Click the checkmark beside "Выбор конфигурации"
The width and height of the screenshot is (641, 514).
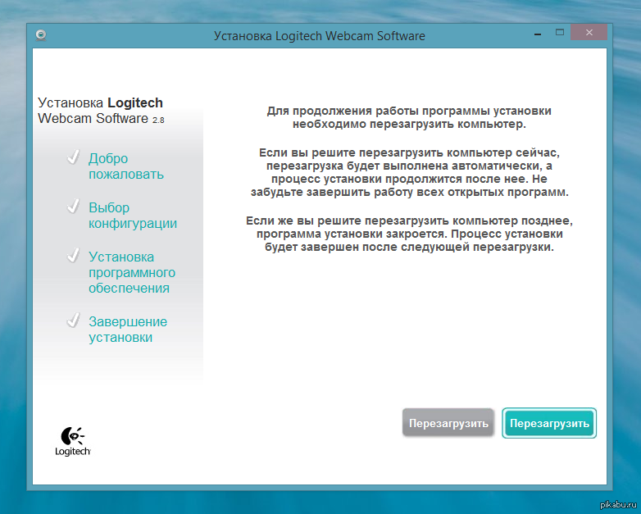coord(73,207)
